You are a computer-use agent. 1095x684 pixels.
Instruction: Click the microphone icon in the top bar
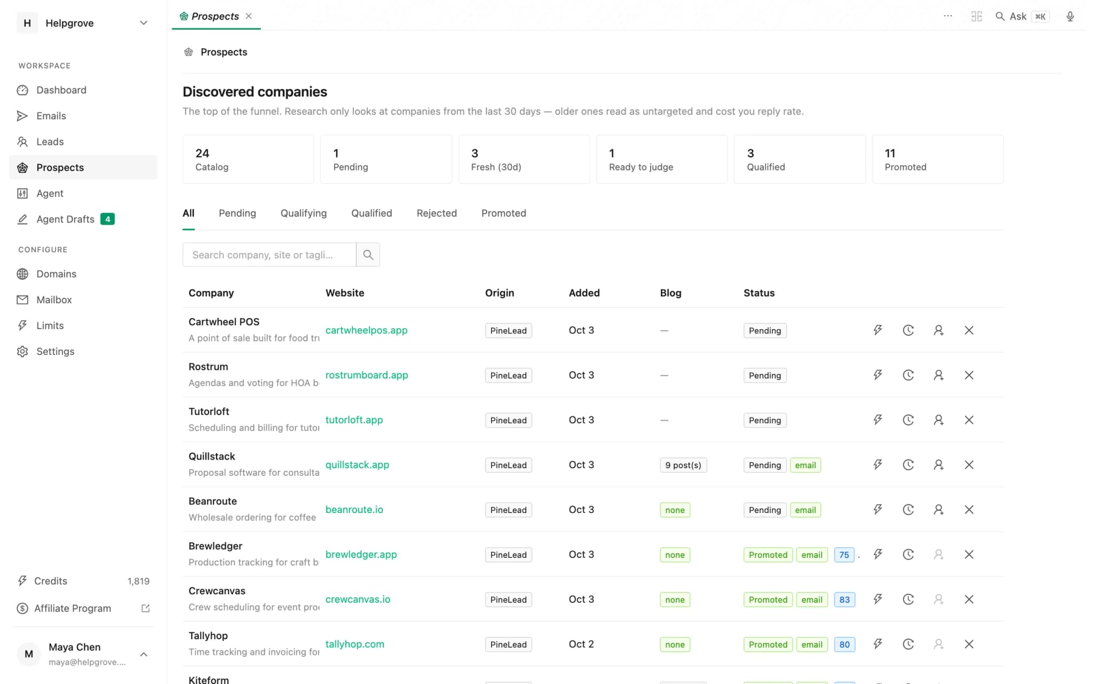pyautogui.click(x=1070, y=17)
